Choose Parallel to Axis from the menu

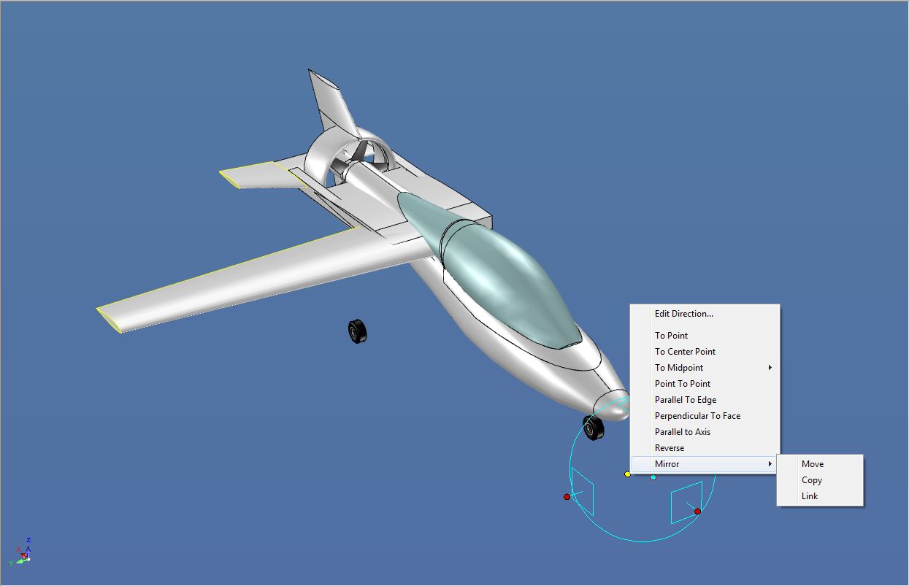(x=683, y=431)
